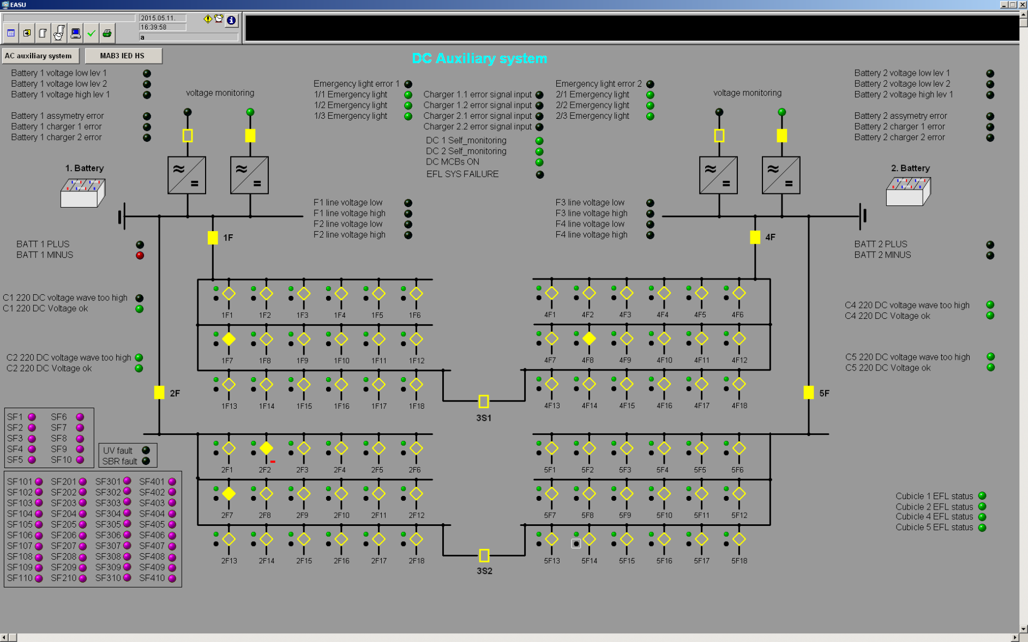
Task: Click the black alarm banner area
Action: click(x=632, y=28)
